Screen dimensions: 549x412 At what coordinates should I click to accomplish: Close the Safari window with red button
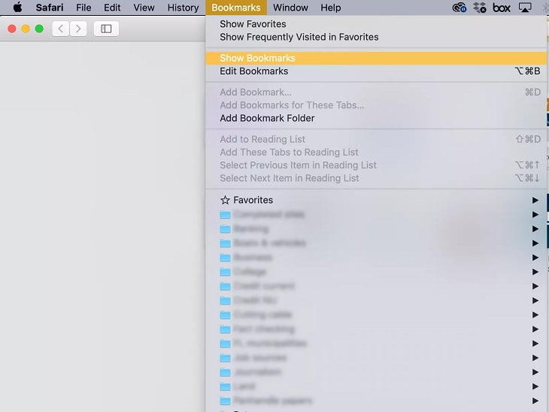(12, 29)
